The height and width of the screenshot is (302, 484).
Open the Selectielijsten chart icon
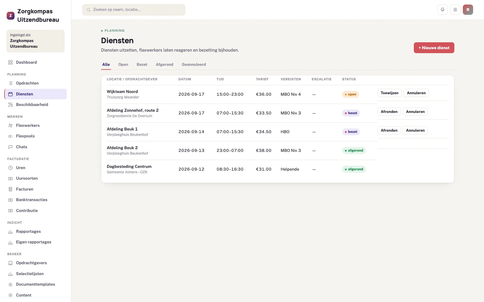click(10, 274)
